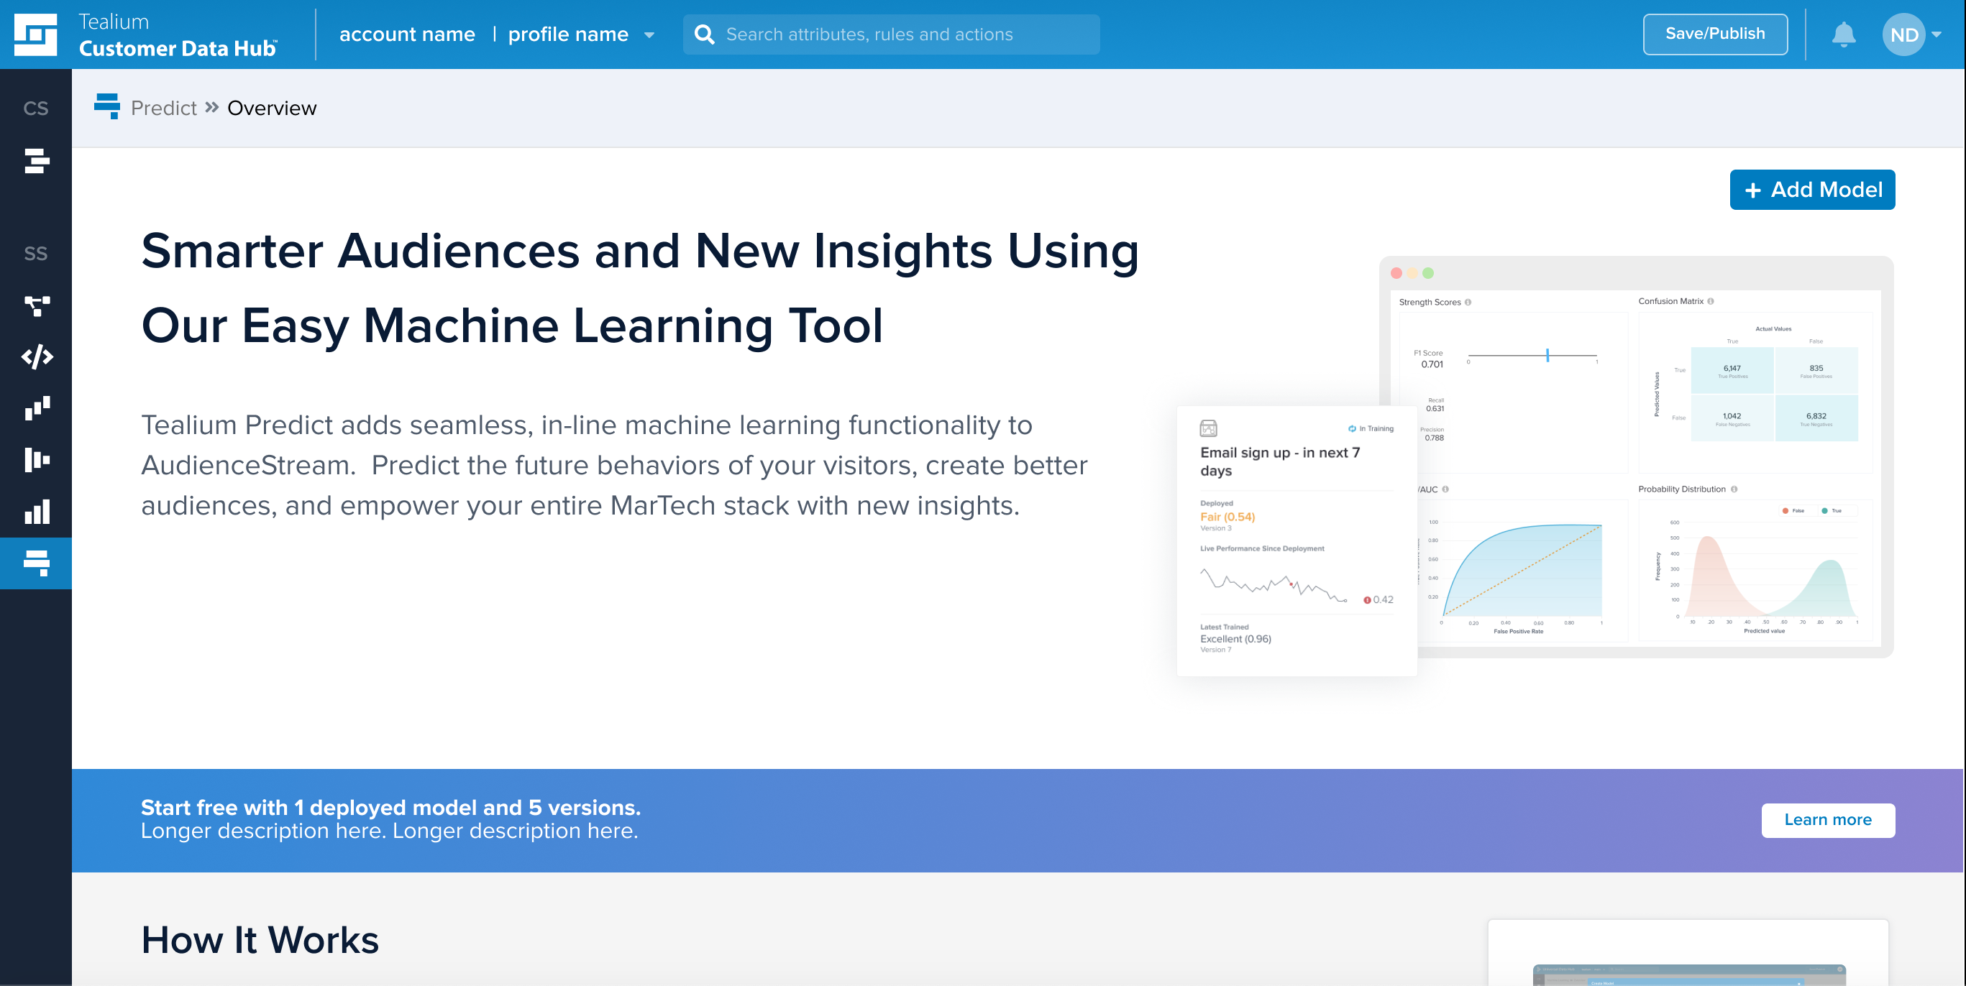
Task: Open the code brackets sidebar icon
Action: coord(37,356)
